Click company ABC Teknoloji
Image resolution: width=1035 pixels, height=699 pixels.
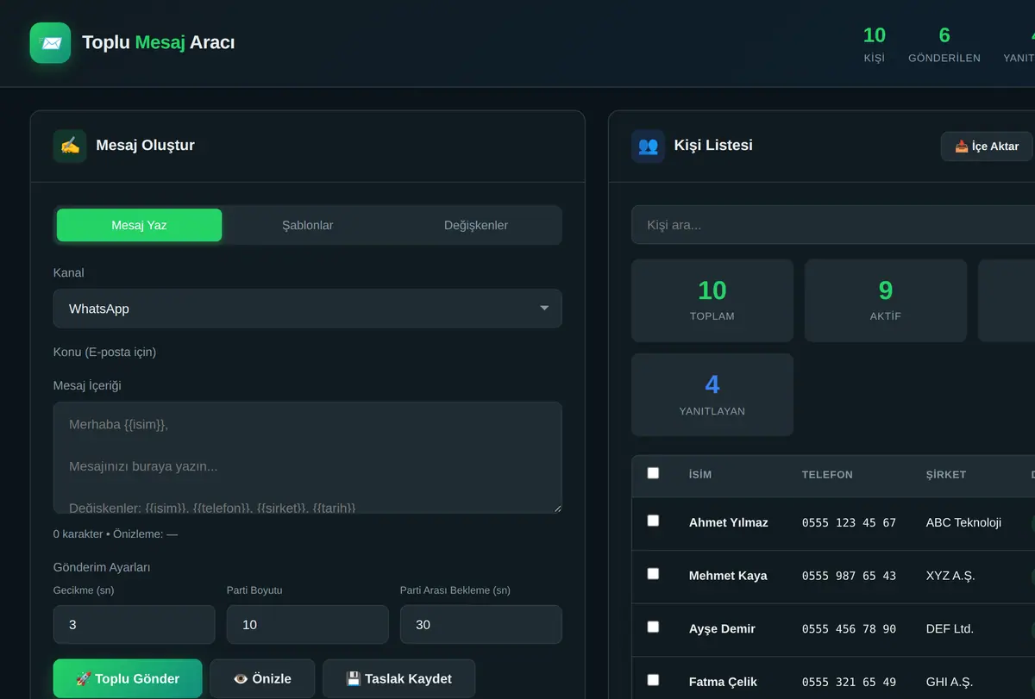(963, 522)
